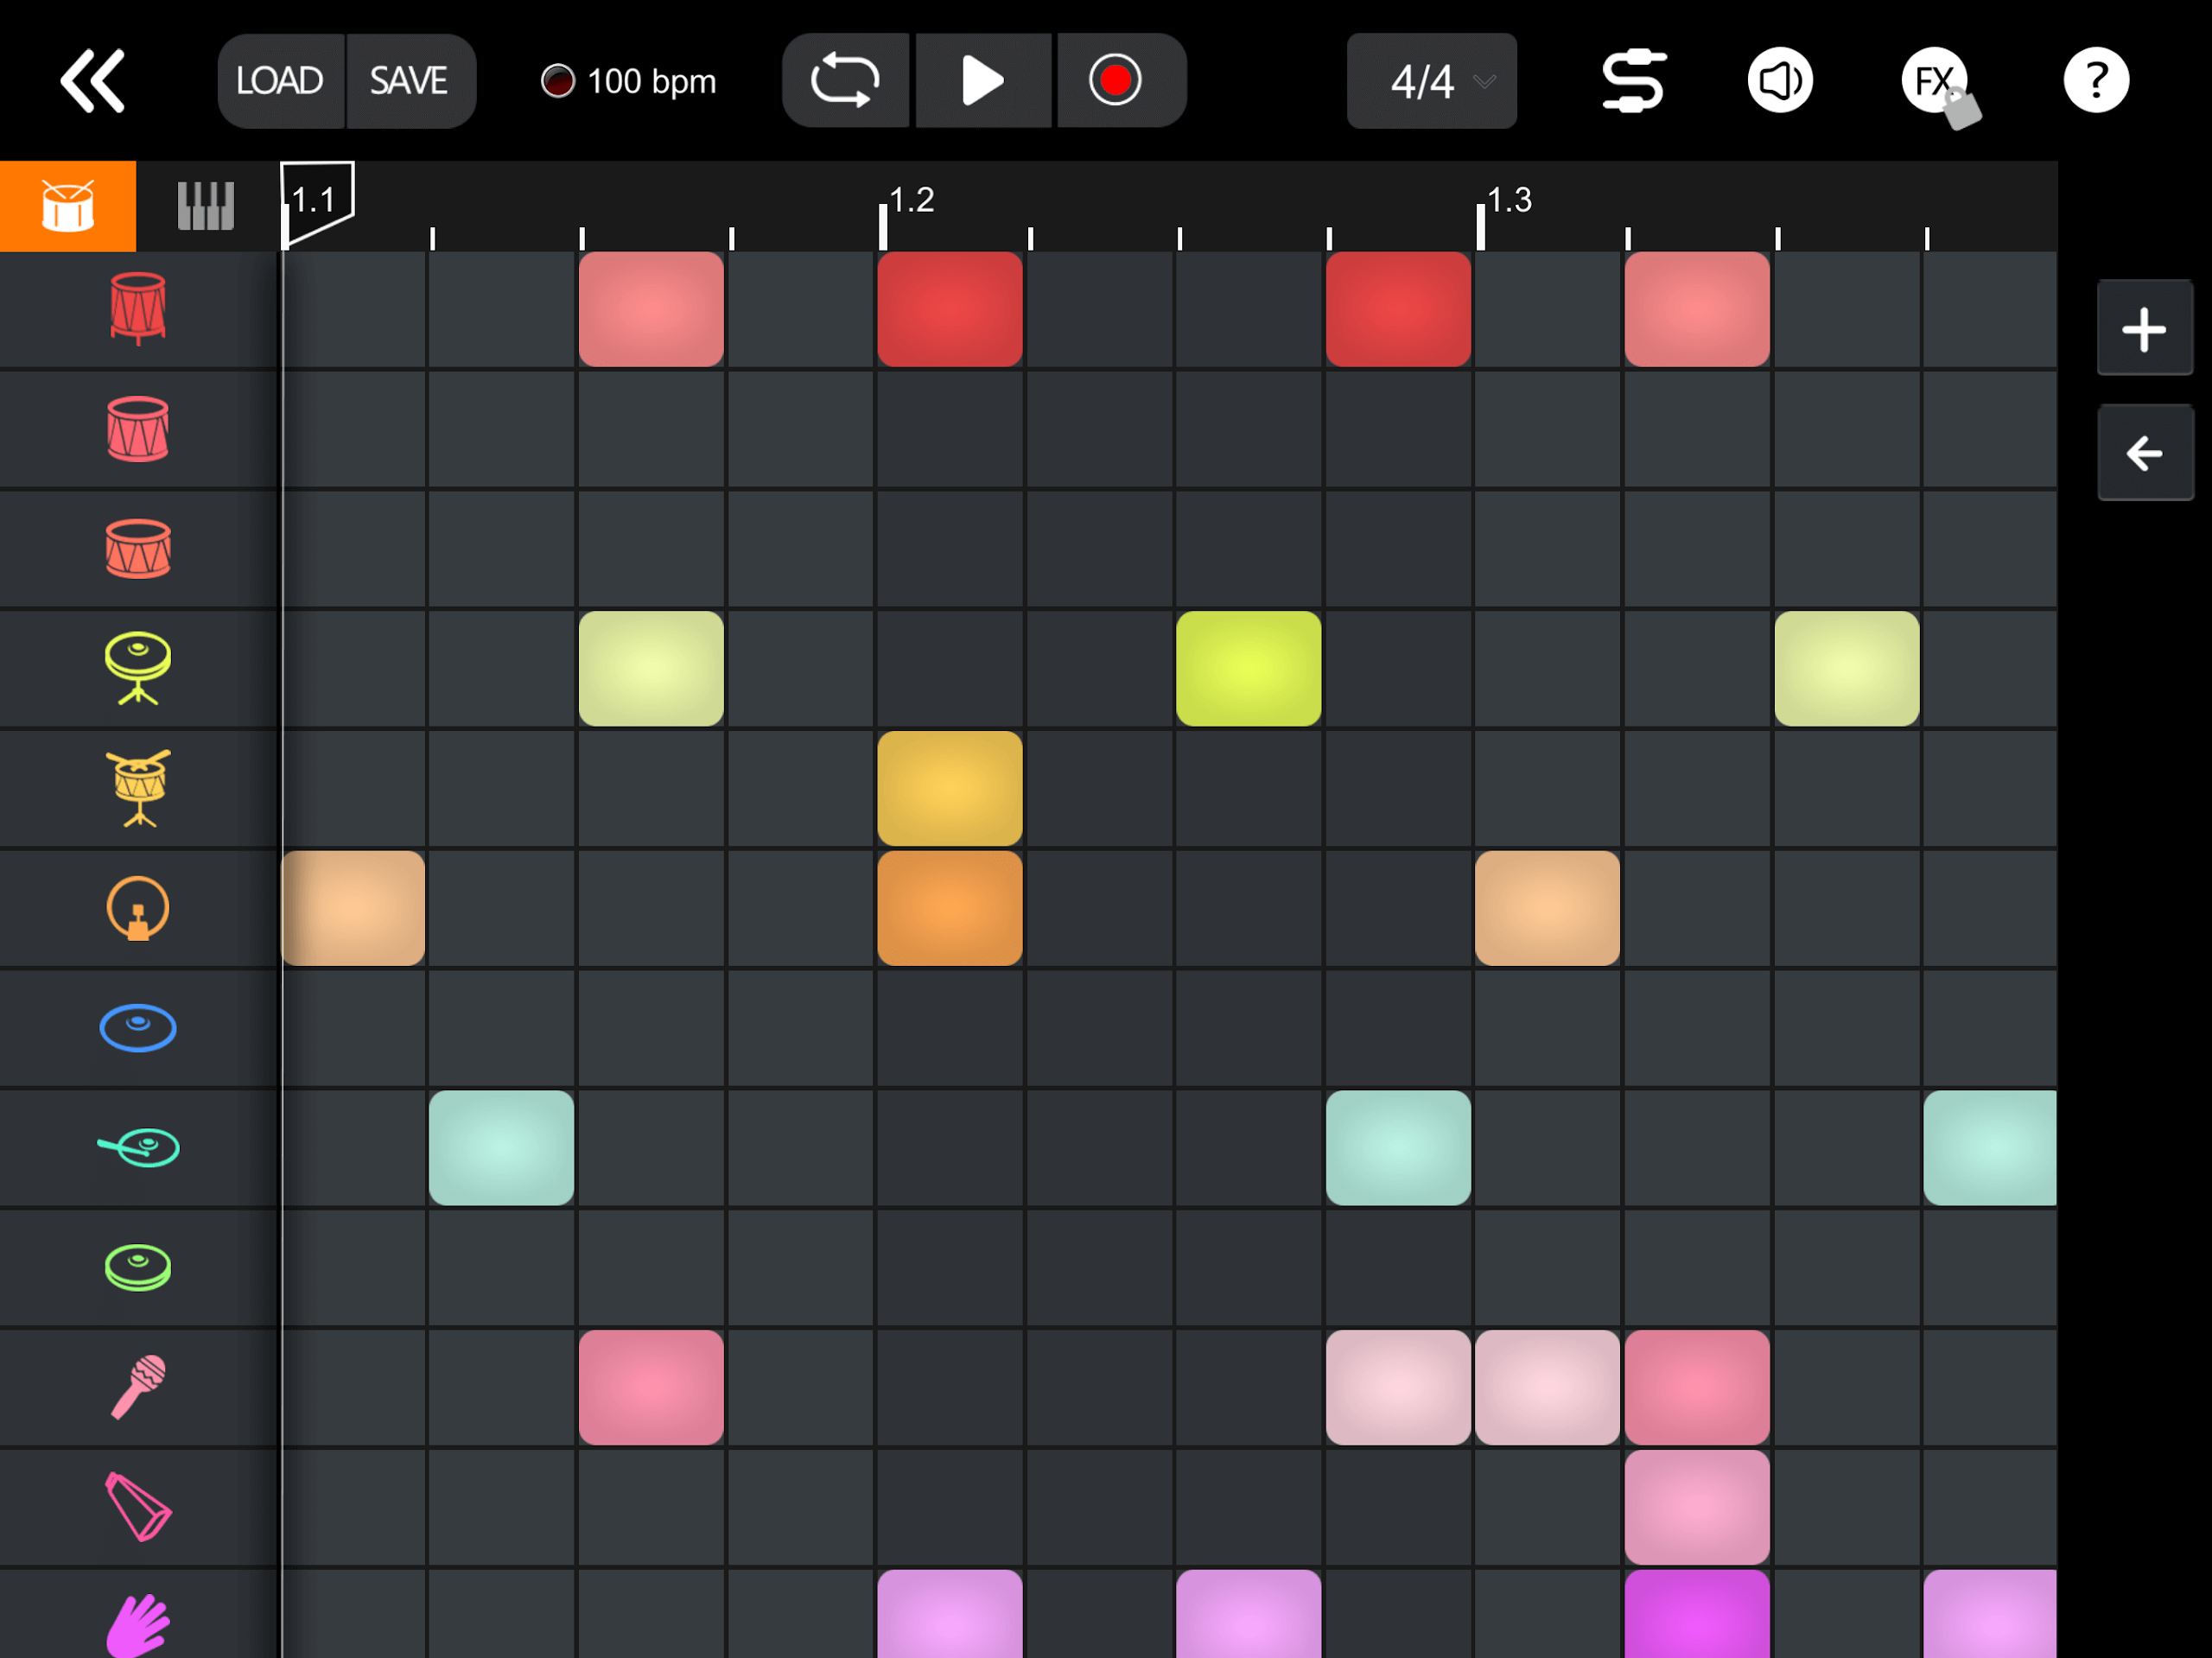
Task: Switch to the piano keyboard tab
Action: click(x=205, y=206)
